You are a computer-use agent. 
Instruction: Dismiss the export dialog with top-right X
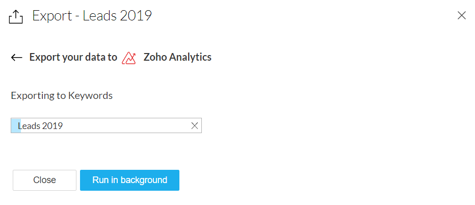pos(462,15)
